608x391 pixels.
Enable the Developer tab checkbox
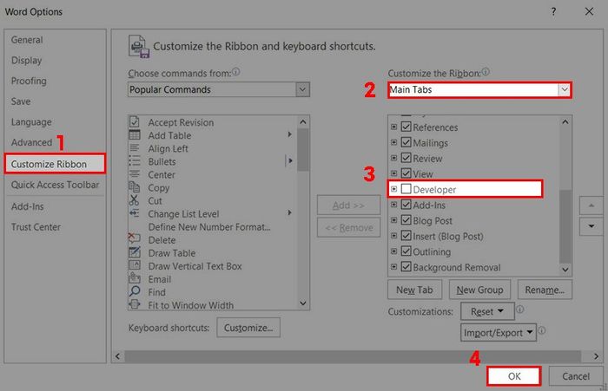click(x=406, y=189)
